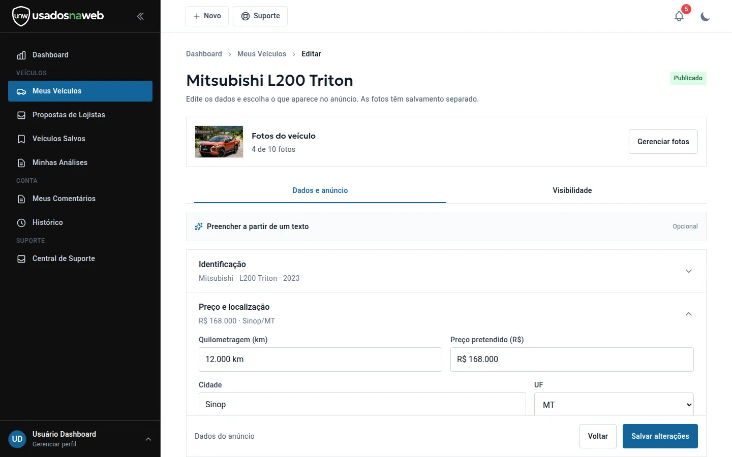Click the usadosnaweb logo
The image size is (732, 457).
[x=58, y=16]
